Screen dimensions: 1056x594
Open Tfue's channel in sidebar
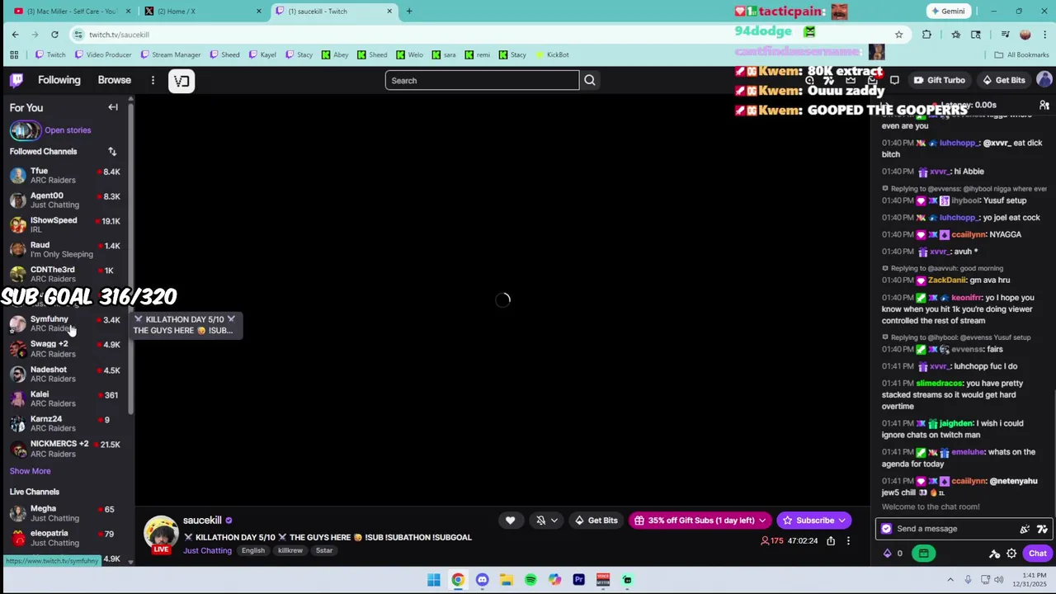point(66,176)
